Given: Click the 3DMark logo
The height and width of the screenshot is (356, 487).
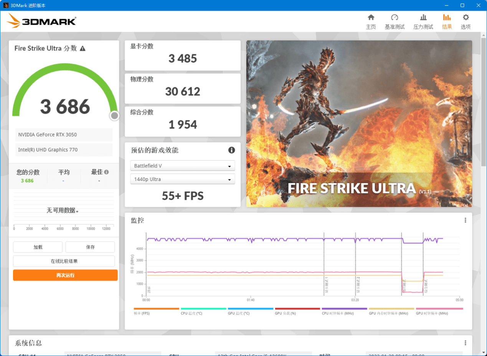Looking at the screenshot, I should click(x=41, y=21).
